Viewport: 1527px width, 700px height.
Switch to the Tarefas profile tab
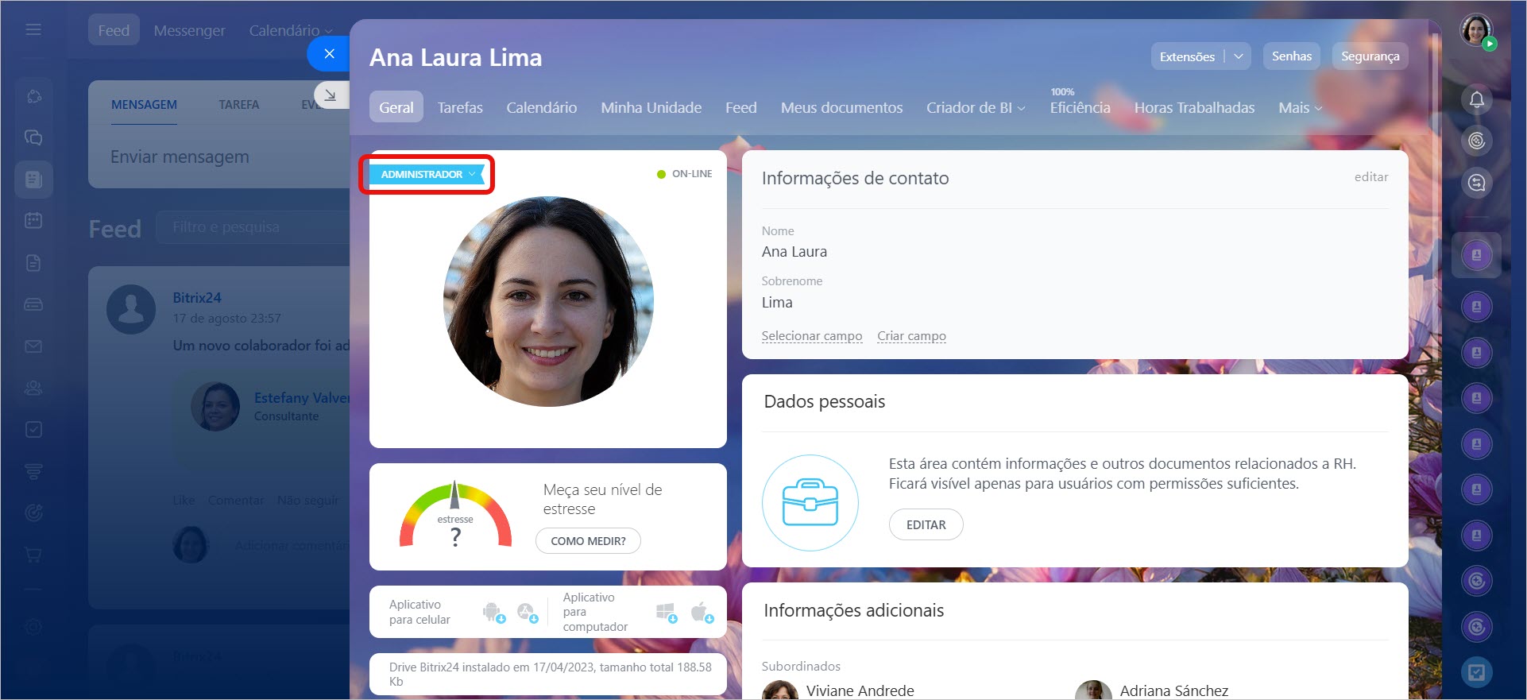coord(460,107)
